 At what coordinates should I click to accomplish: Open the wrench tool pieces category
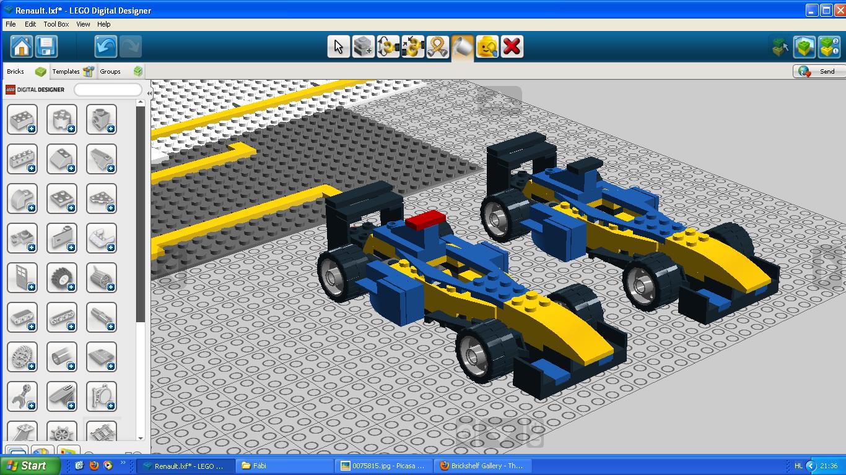click(x=22, y=396)
